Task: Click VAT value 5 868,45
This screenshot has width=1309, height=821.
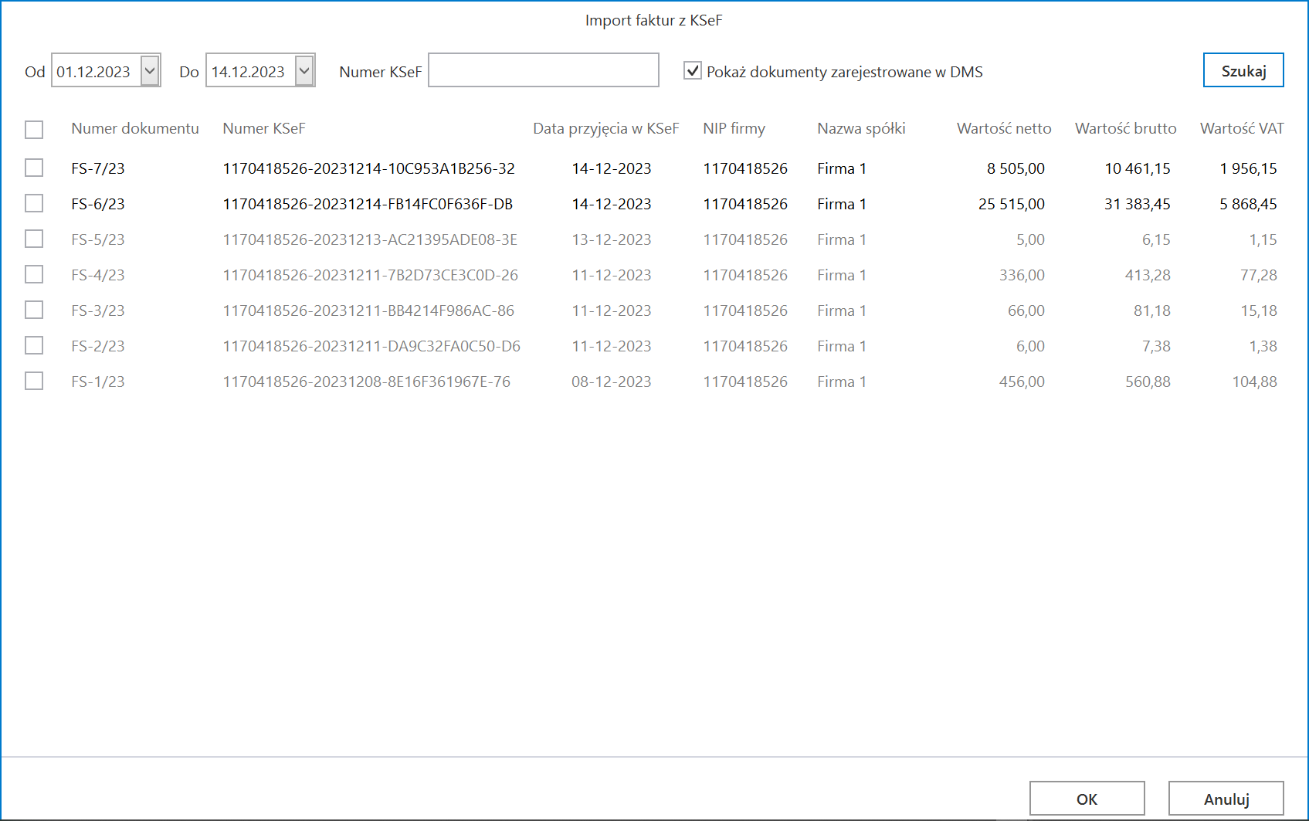Action: tap(1249, 204)
